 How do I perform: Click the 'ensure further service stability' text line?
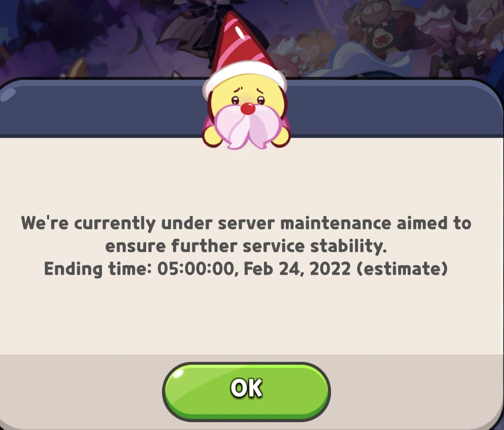coord(246,246)
